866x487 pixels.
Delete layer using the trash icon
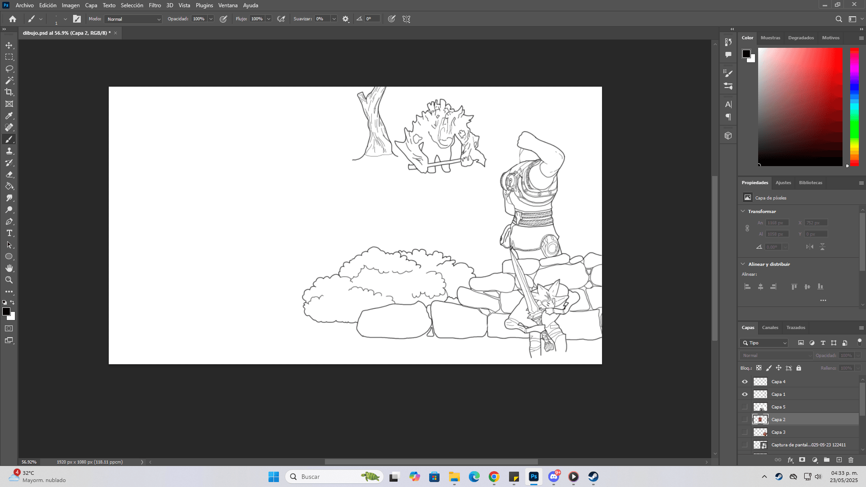coord(851,460)
